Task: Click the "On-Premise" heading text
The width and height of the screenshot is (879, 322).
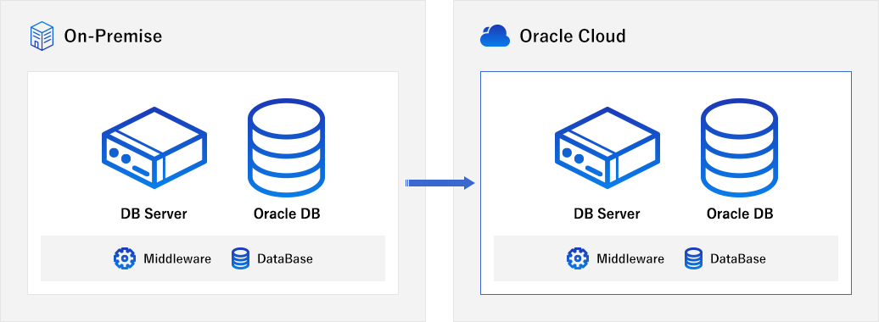Action: (113, 36)
